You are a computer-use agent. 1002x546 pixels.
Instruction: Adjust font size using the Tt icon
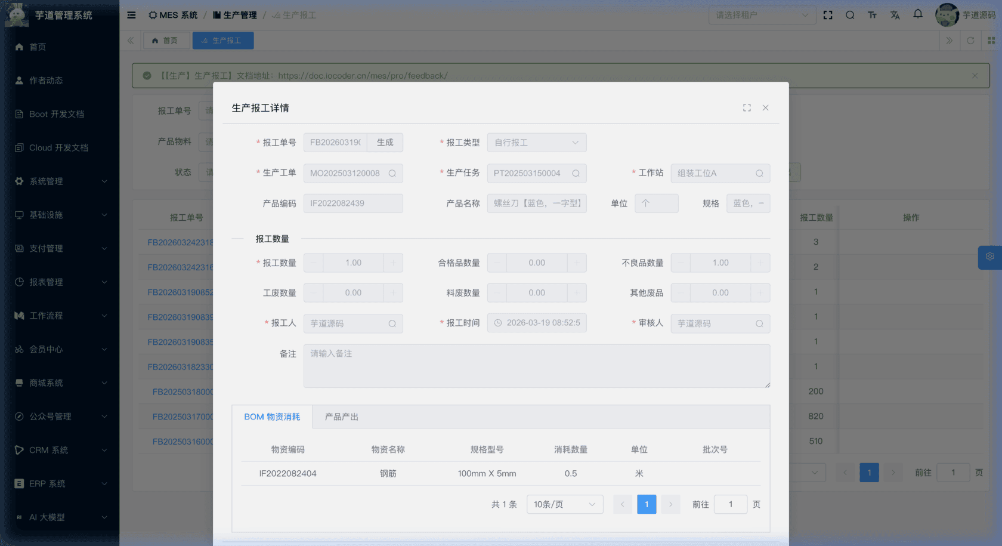[872, 15]
